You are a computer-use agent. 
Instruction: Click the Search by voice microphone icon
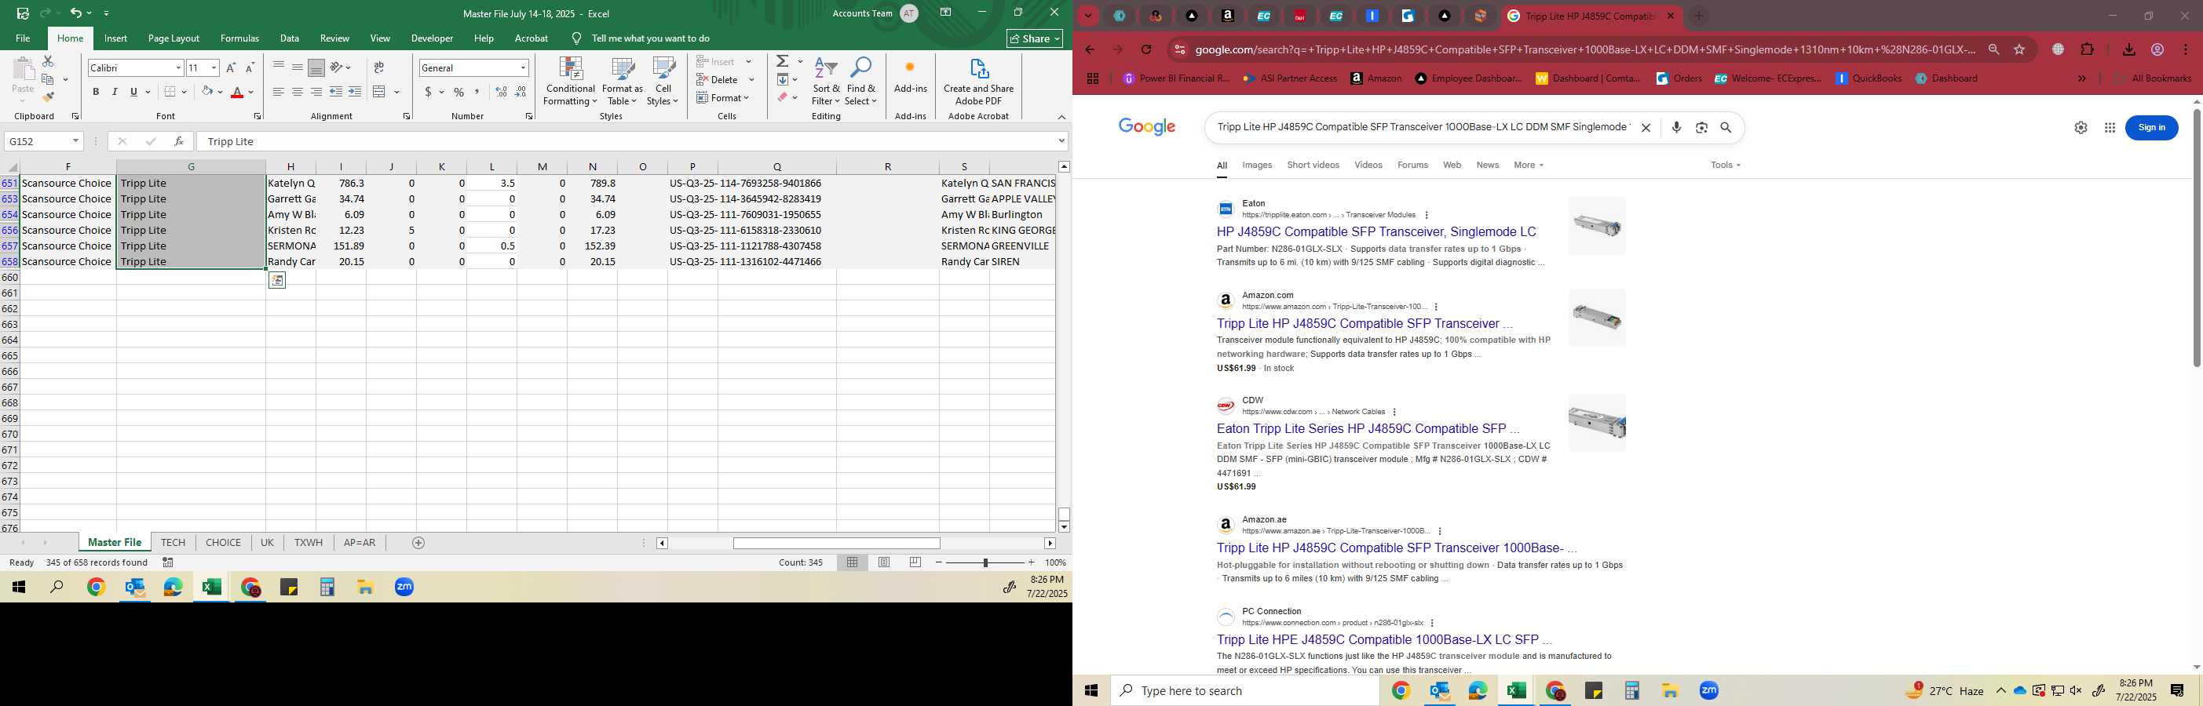[x=1676, y=127]
